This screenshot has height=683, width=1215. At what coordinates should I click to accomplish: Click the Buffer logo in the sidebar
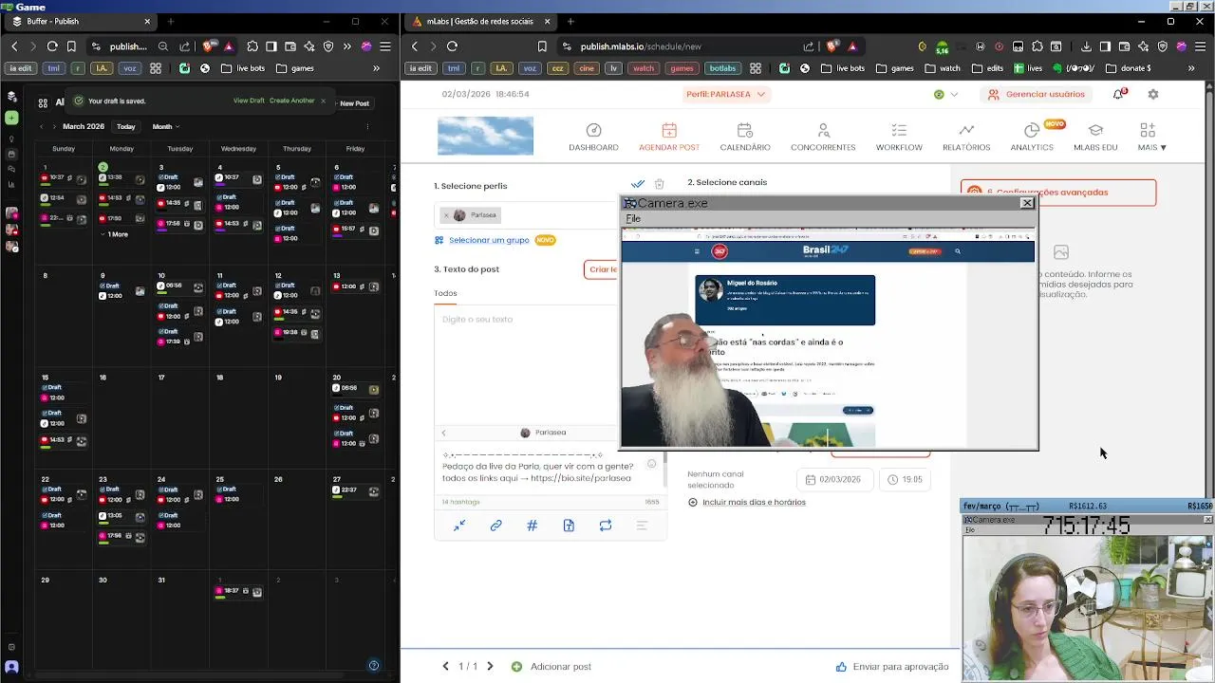pos(11,96)
